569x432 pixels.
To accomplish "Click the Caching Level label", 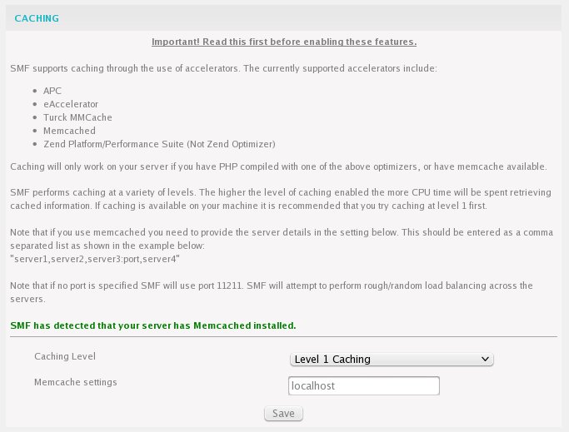I will click(65, 356).
